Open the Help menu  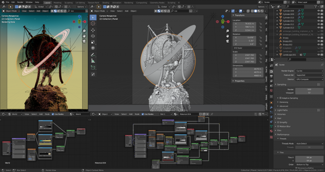(37, 2)
